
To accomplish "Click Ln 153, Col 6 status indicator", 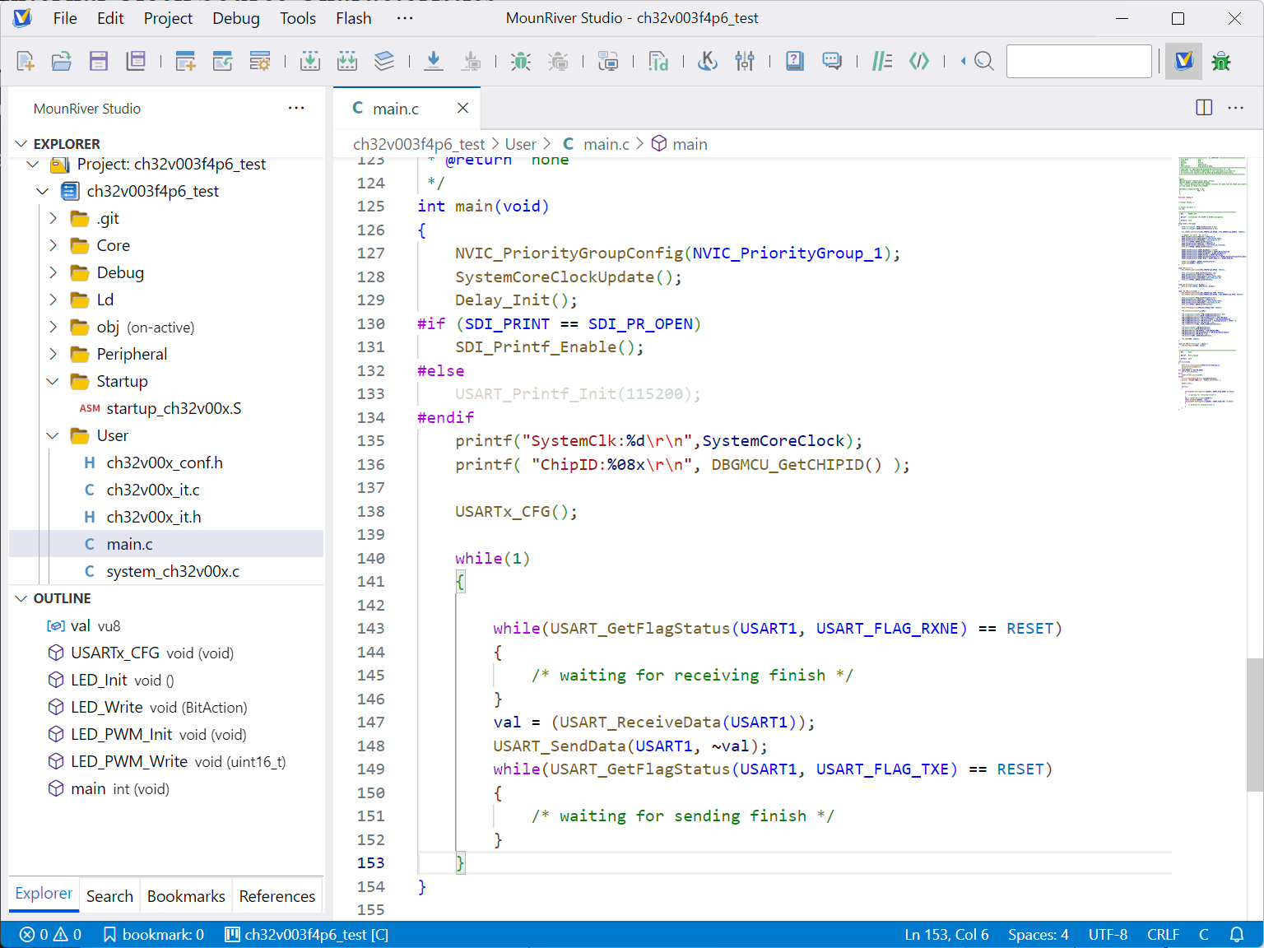I will [946, 935].
